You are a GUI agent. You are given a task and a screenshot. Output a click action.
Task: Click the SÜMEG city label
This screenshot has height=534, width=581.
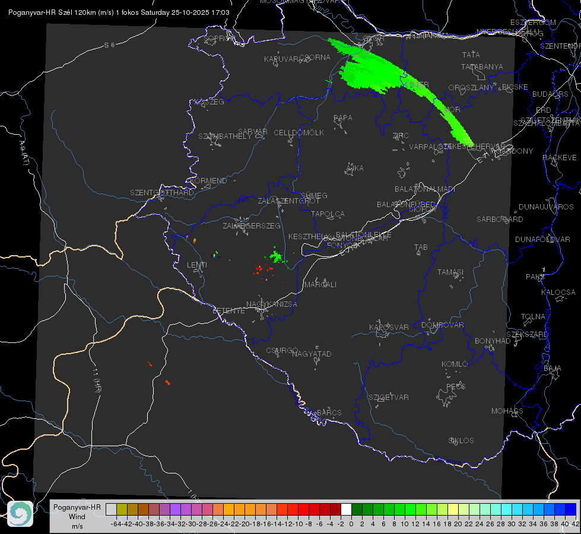tap(314, 196)
